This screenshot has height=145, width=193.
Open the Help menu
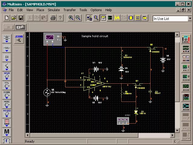point(109,10)
